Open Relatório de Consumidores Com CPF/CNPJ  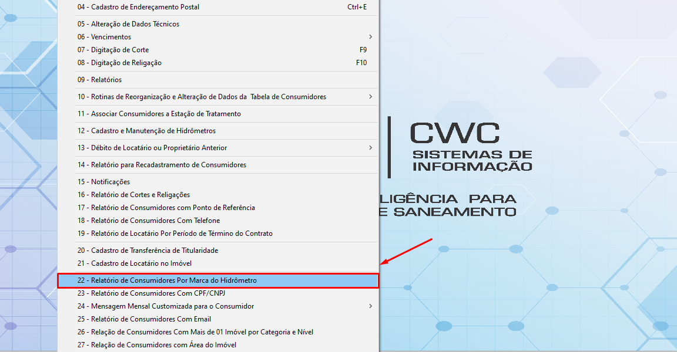(151, 293)
